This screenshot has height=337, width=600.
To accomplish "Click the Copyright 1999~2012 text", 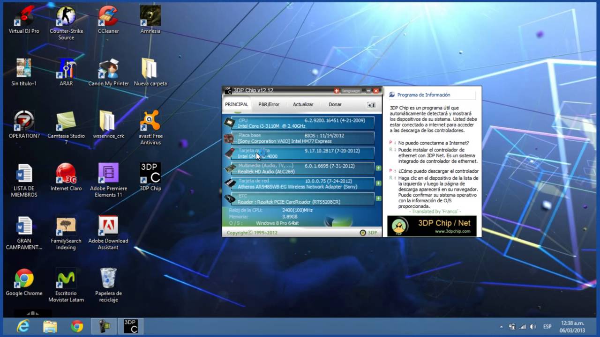I will click(252, 233).
